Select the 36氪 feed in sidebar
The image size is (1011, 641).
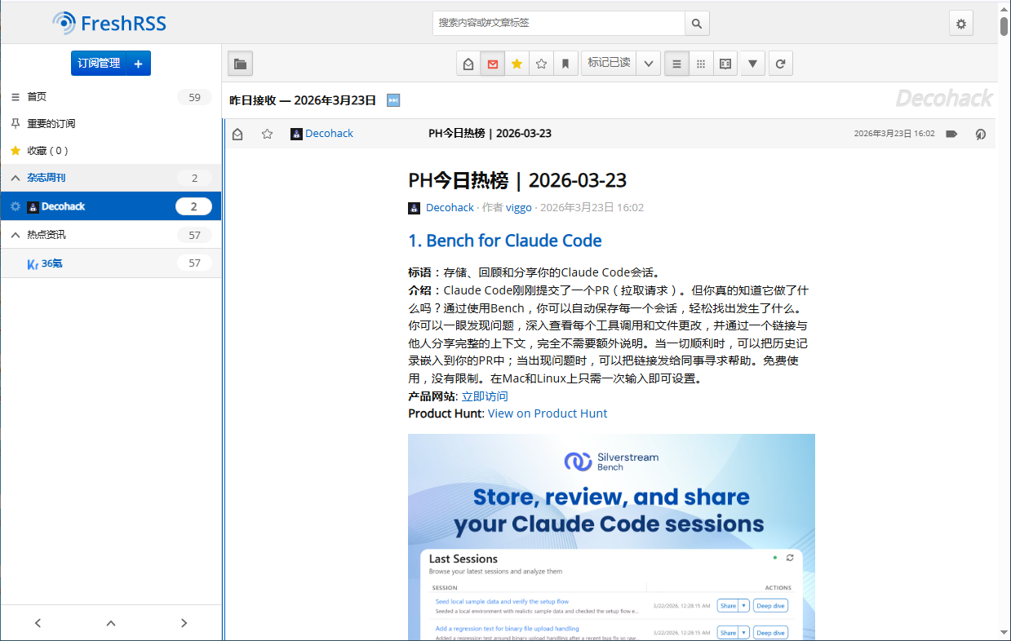(51, 263)
